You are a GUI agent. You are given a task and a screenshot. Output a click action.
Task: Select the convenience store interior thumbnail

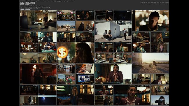(66, 69)
